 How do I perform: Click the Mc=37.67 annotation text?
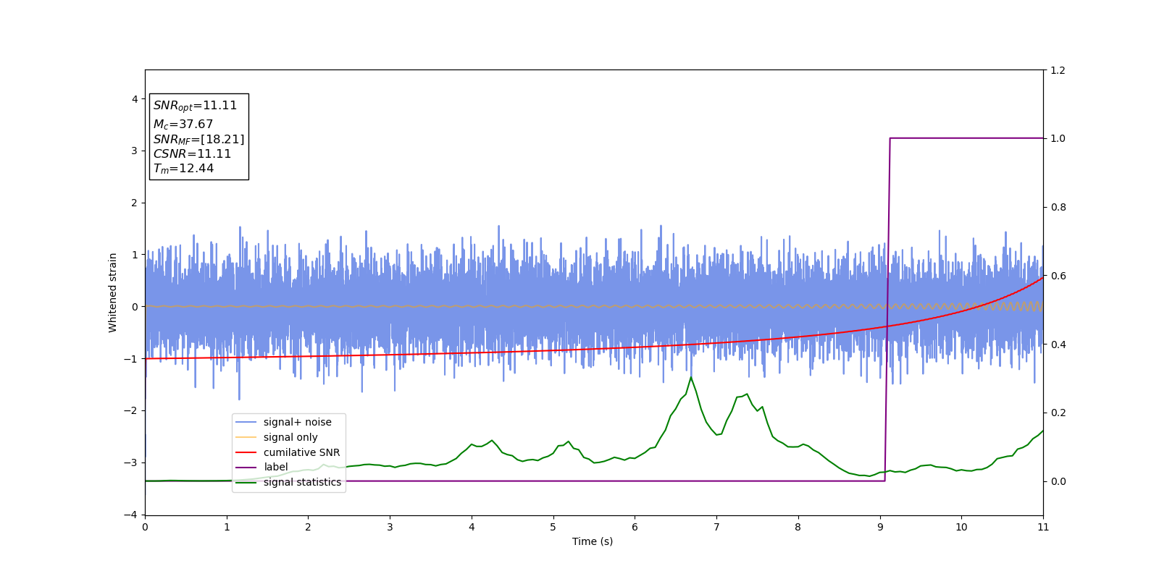[x=183, y=124]
